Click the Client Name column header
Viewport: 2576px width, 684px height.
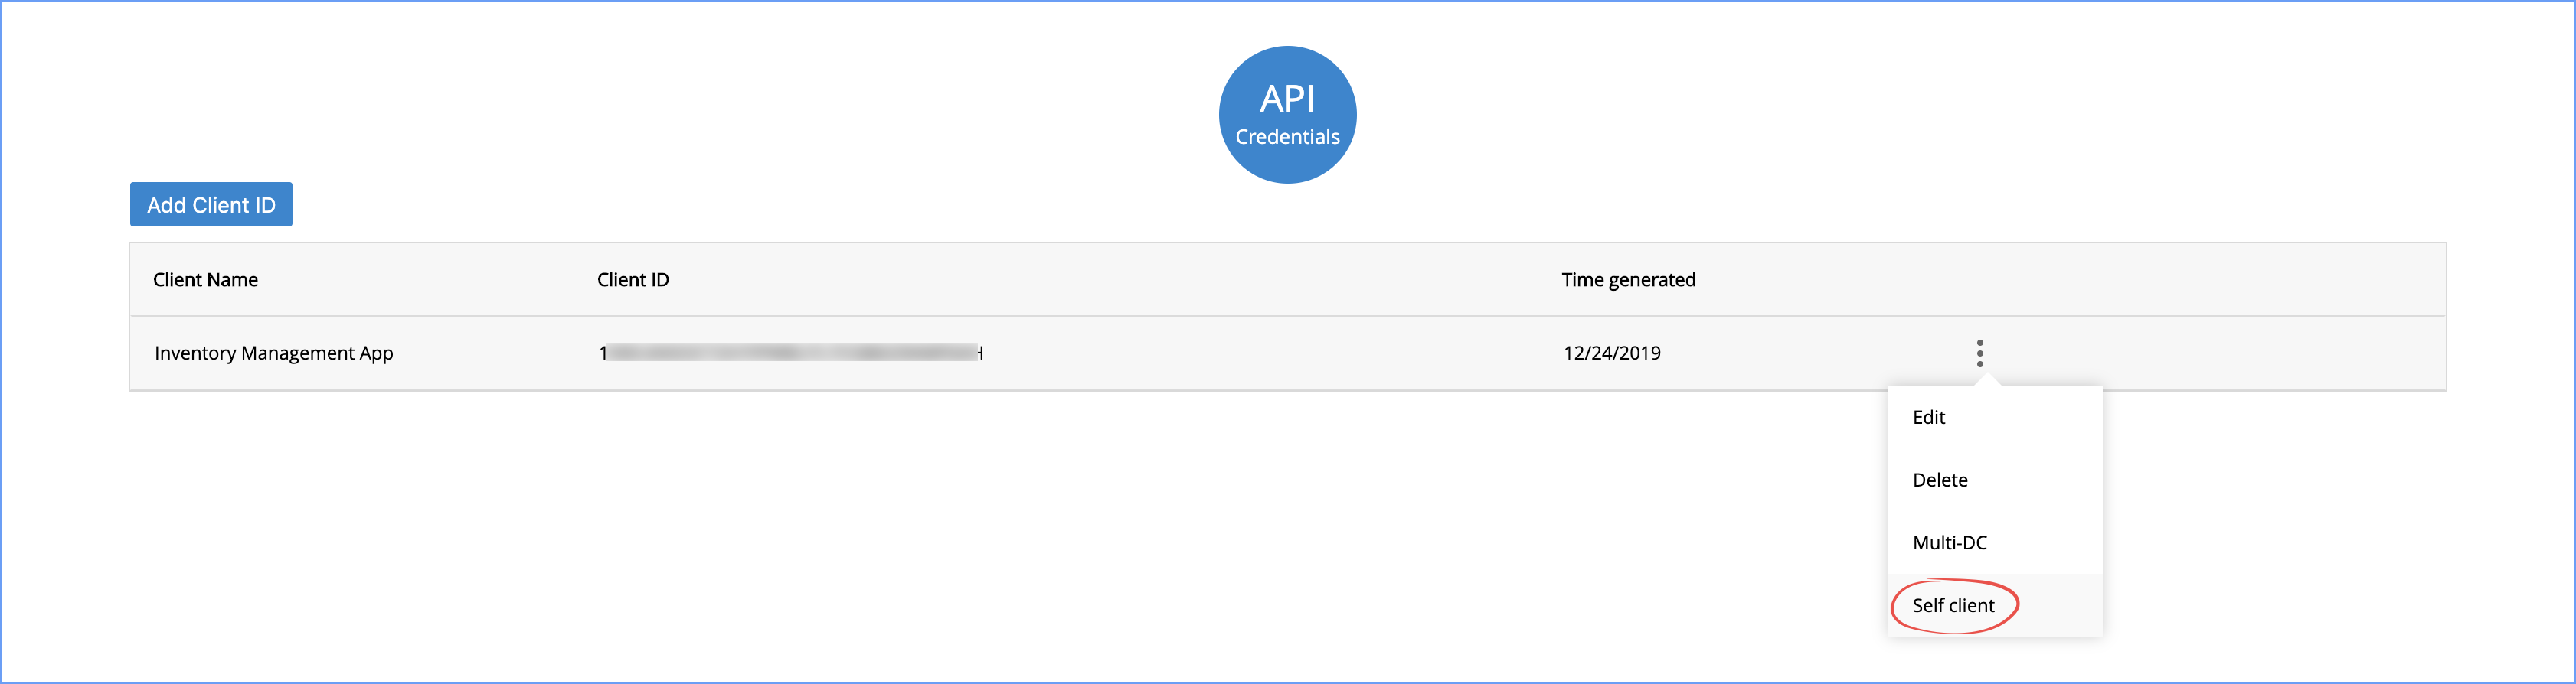[x=205, y=279]
